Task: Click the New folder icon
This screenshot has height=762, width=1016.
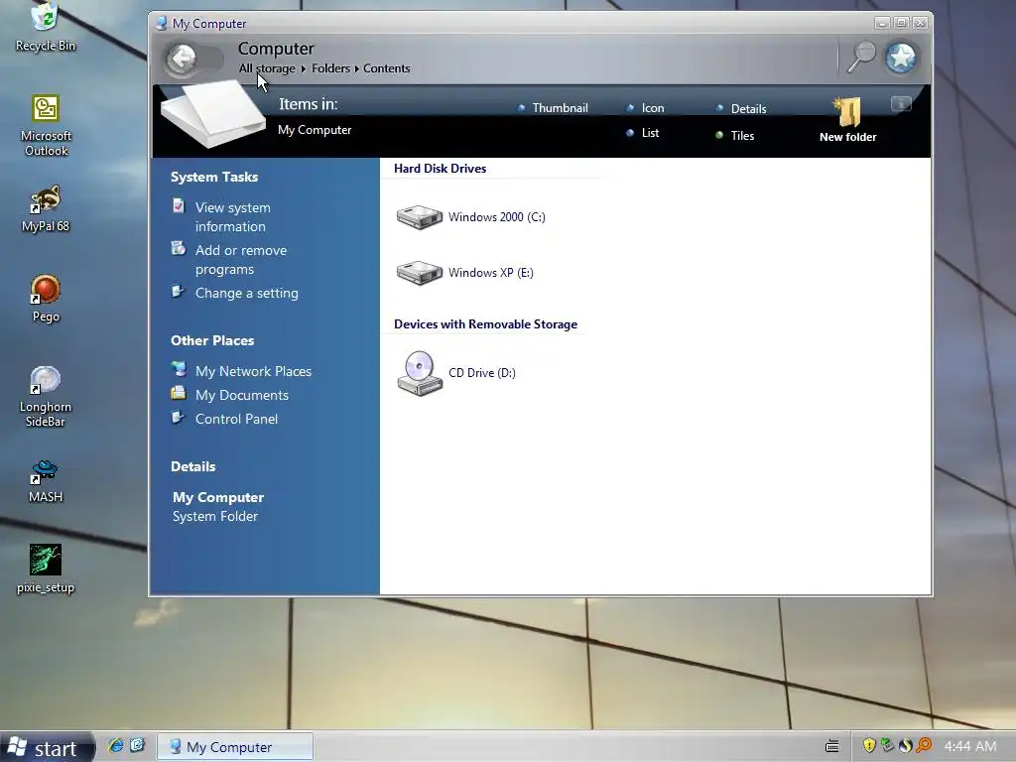Action: (x=847, y=112)
